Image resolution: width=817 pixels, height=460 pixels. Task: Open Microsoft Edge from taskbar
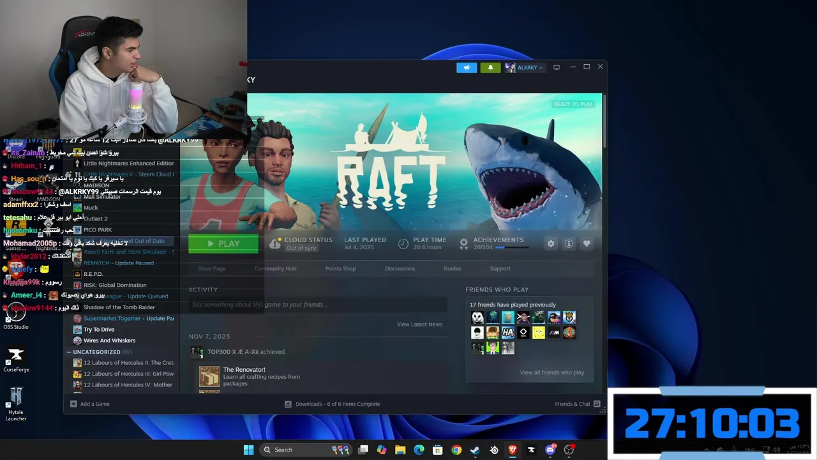419,450
